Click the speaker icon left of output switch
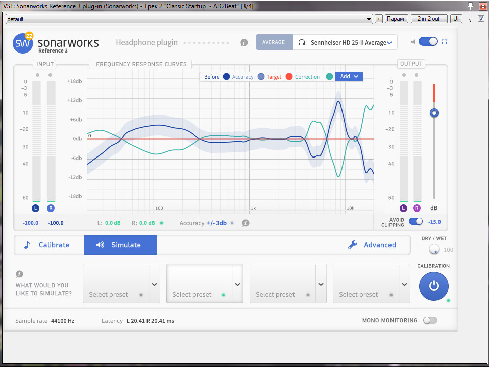Viewport: 489px width, 367px height. point(413,42)
